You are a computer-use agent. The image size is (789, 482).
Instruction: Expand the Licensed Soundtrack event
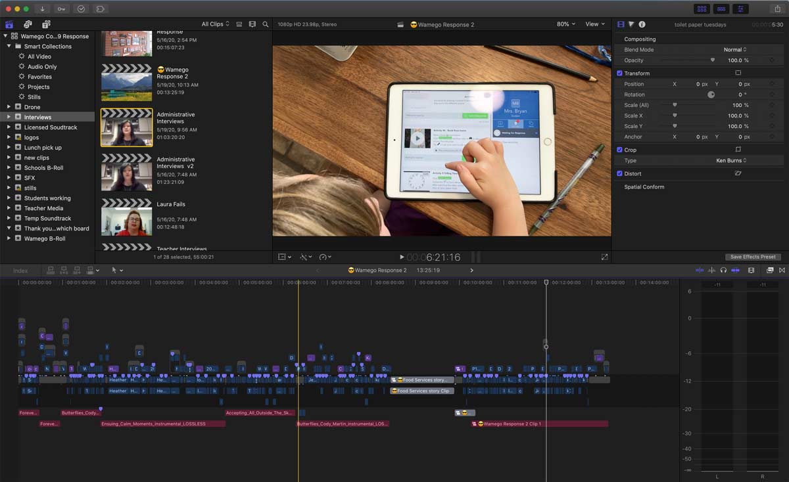(x=9, y=127)
